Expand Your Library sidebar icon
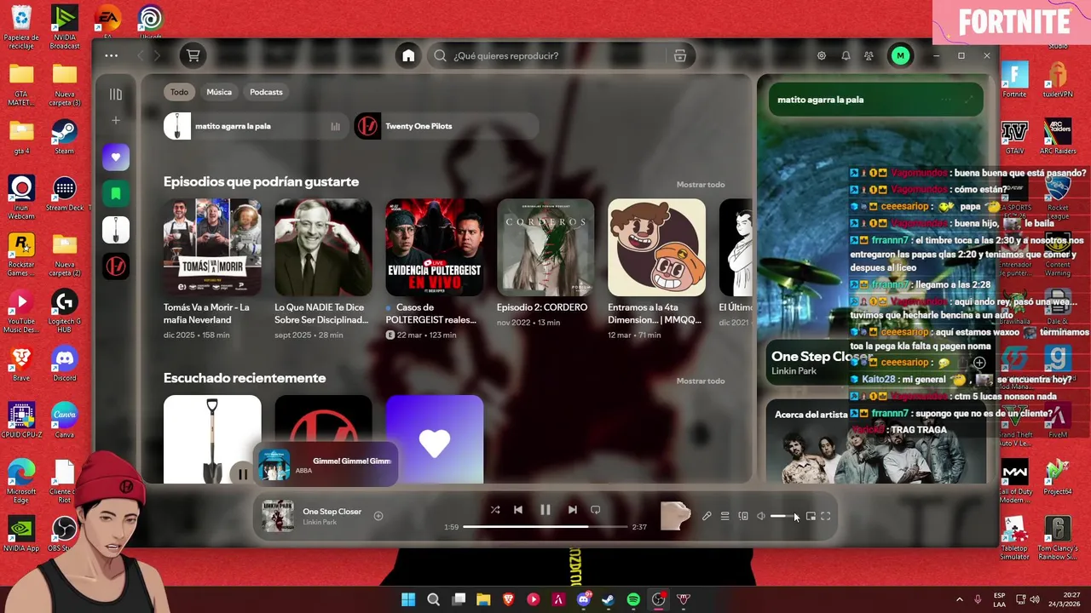The image size is (1091, 613). point(116,95)
